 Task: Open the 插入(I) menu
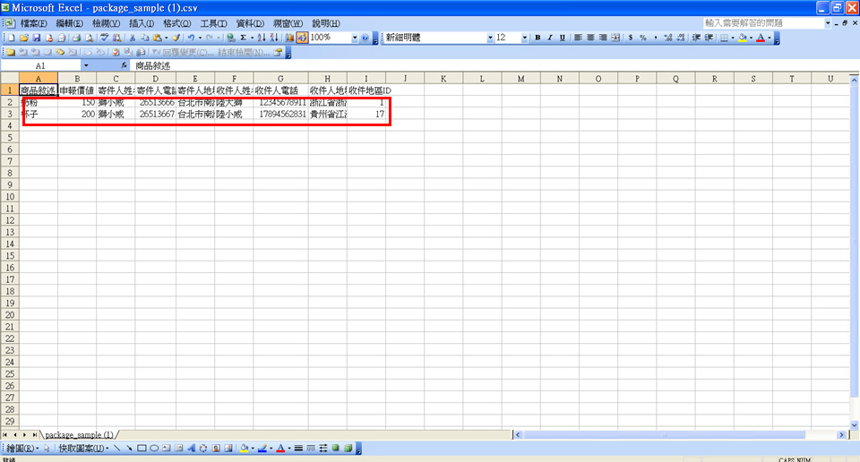(142, 22)
